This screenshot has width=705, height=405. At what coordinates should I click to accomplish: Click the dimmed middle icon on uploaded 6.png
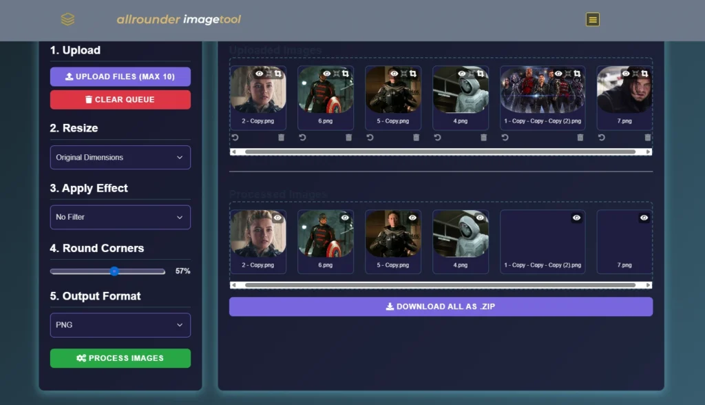coord(336,73)
